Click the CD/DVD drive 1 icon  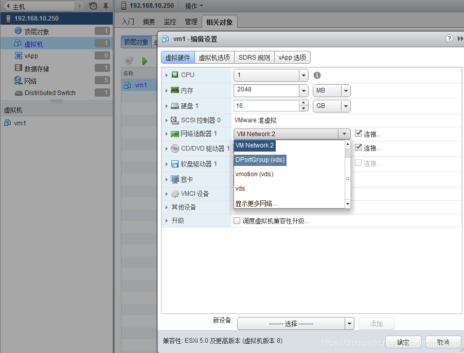pos(175,148)
